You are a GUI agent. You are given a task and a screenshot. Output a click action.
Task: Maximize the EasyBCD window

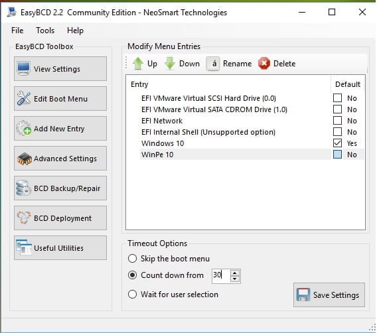pos(332,12)
